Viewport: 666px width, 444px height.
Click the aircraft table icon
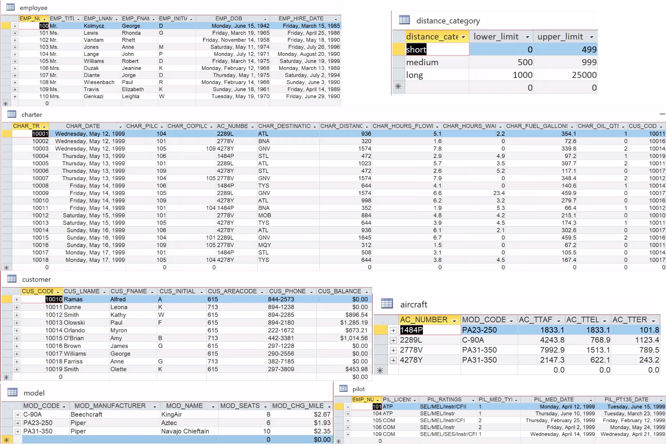(387, 304)
